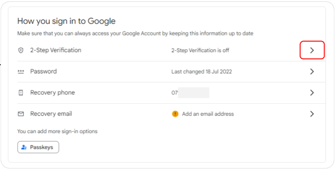
Task: Click the orange warning exclamation icon
Action: click(x=175, y=114)
